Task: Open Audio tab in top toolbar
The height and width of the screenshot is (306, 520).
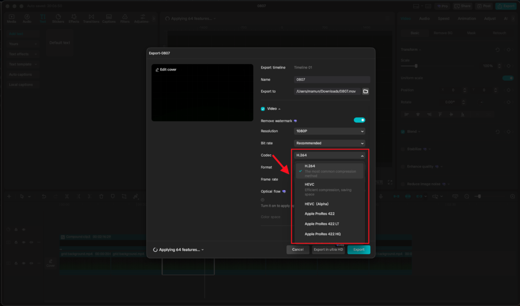Action: click(x=27, y=19)
